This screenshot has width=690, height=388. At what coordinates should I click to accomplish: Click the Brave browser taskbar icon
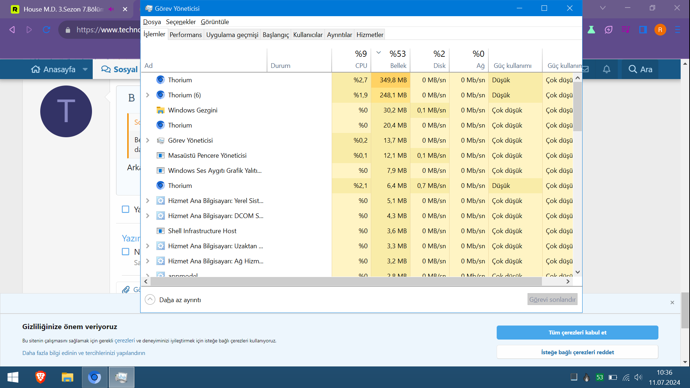(41, 377)
